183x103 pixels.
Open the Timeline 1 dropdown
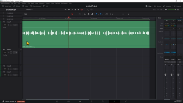coord(29,10)
